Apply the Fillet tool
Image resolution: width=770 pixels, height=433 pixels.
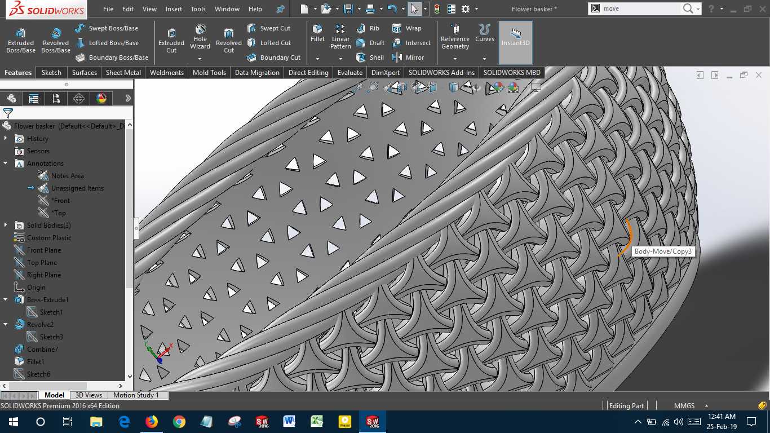(318, 33)
